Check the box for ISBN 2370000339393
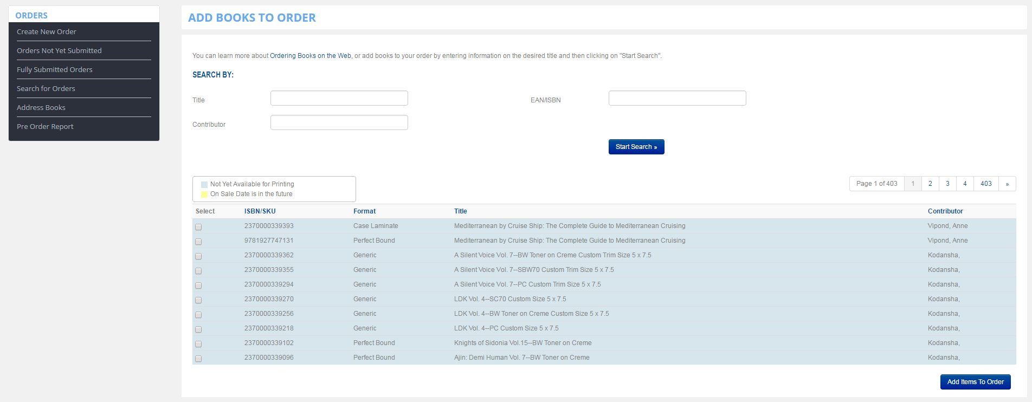1032x402 pixels. 198,227
